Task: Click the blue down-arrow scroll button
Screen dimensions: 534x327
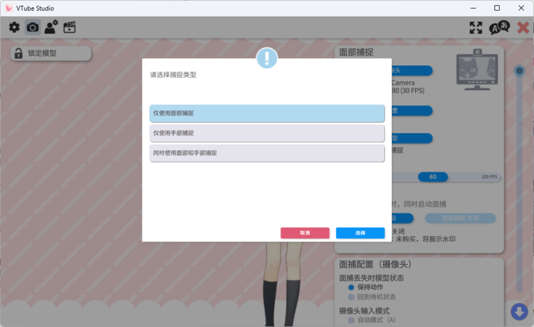Action: coord(519,312)
